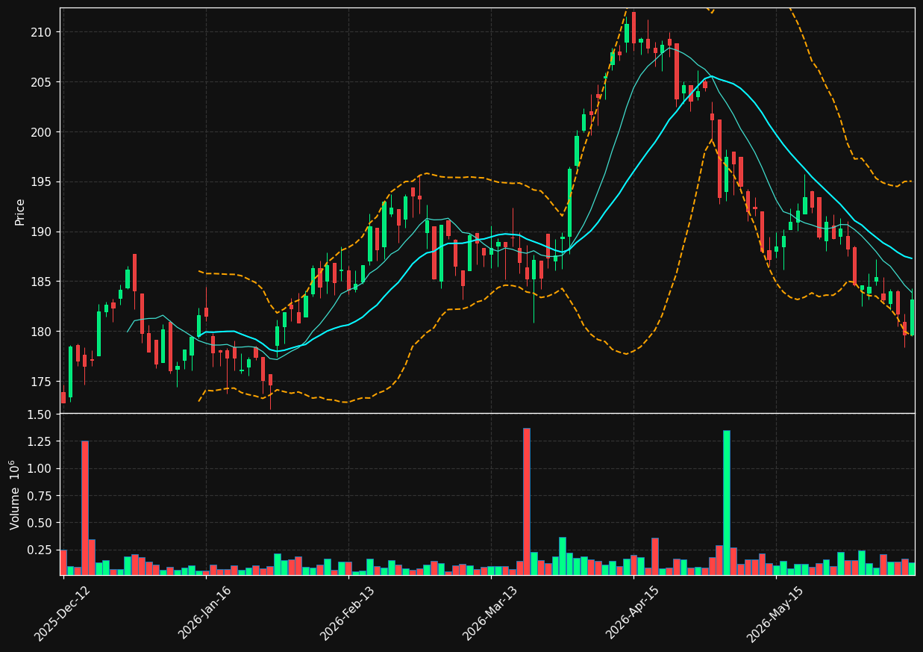Click the 0.75 volume axis label

39,495
